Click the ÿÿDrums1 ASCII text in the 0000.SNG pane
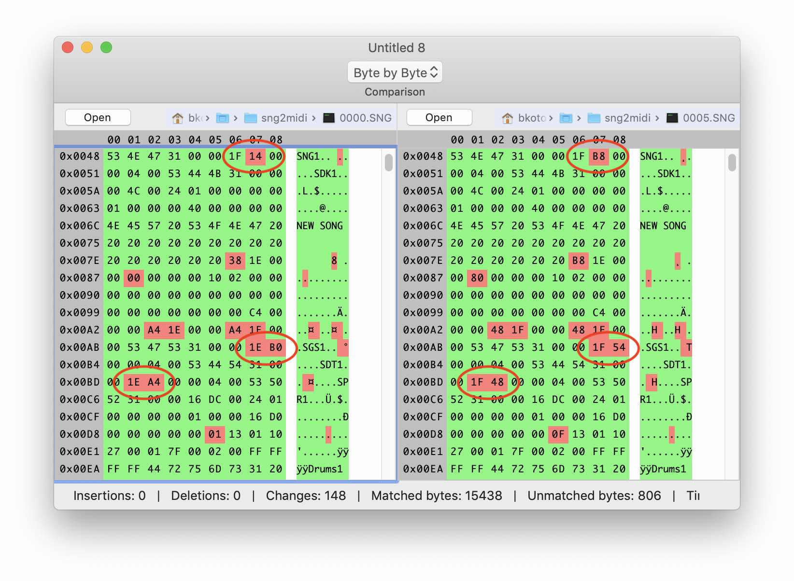 [320, 469]
